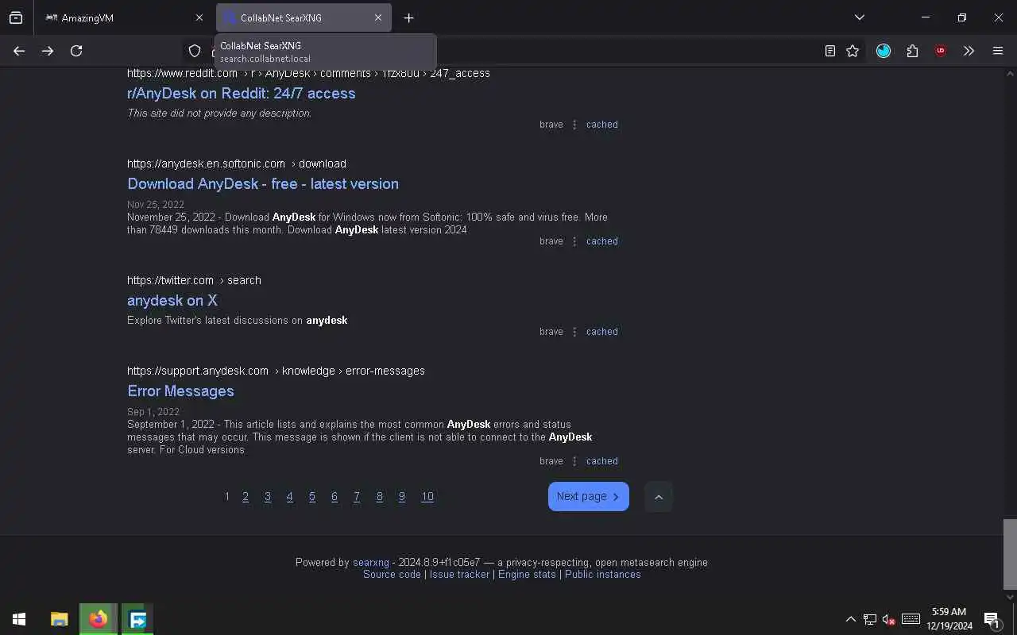This screenshot has width=1017, height=635.
Task: Go to results page 9
Action: click(x=402, y=497)
